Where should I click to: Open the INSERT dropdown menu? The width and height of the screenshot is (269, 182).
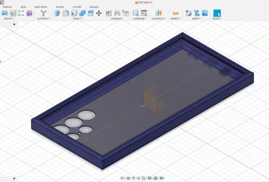click(x=196, y=19)
